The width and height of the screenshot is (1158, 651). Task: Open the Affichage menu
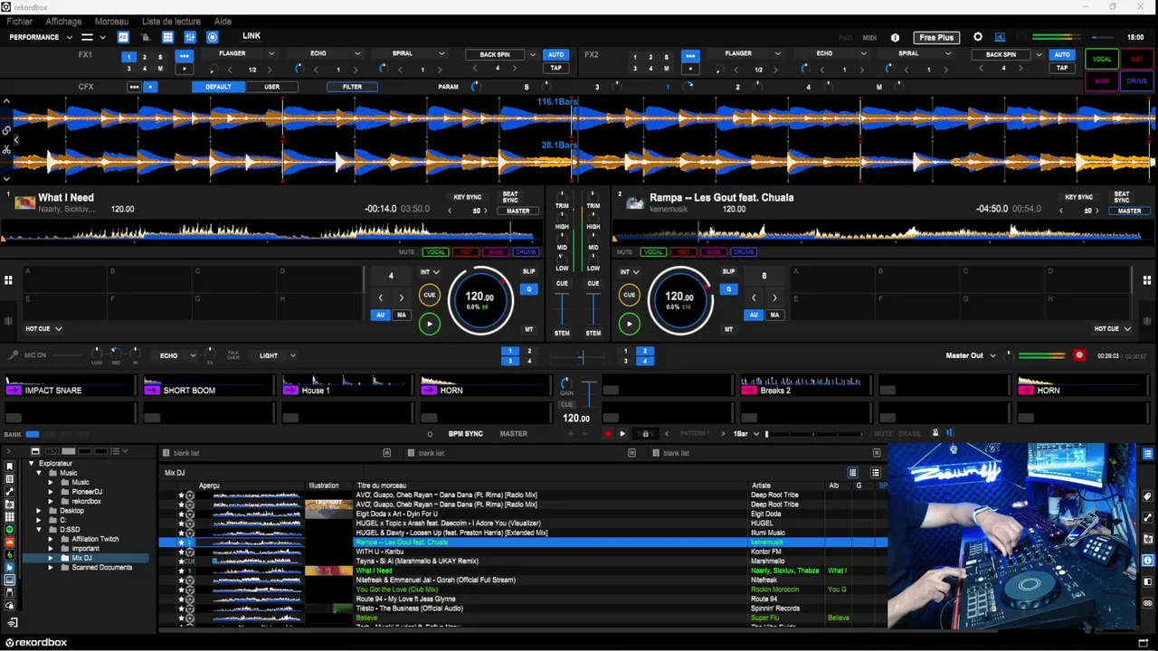pyautogui.click(x=63, y=21)
